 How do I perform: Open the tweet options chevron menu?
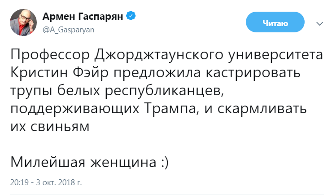(x=320, y=23)
